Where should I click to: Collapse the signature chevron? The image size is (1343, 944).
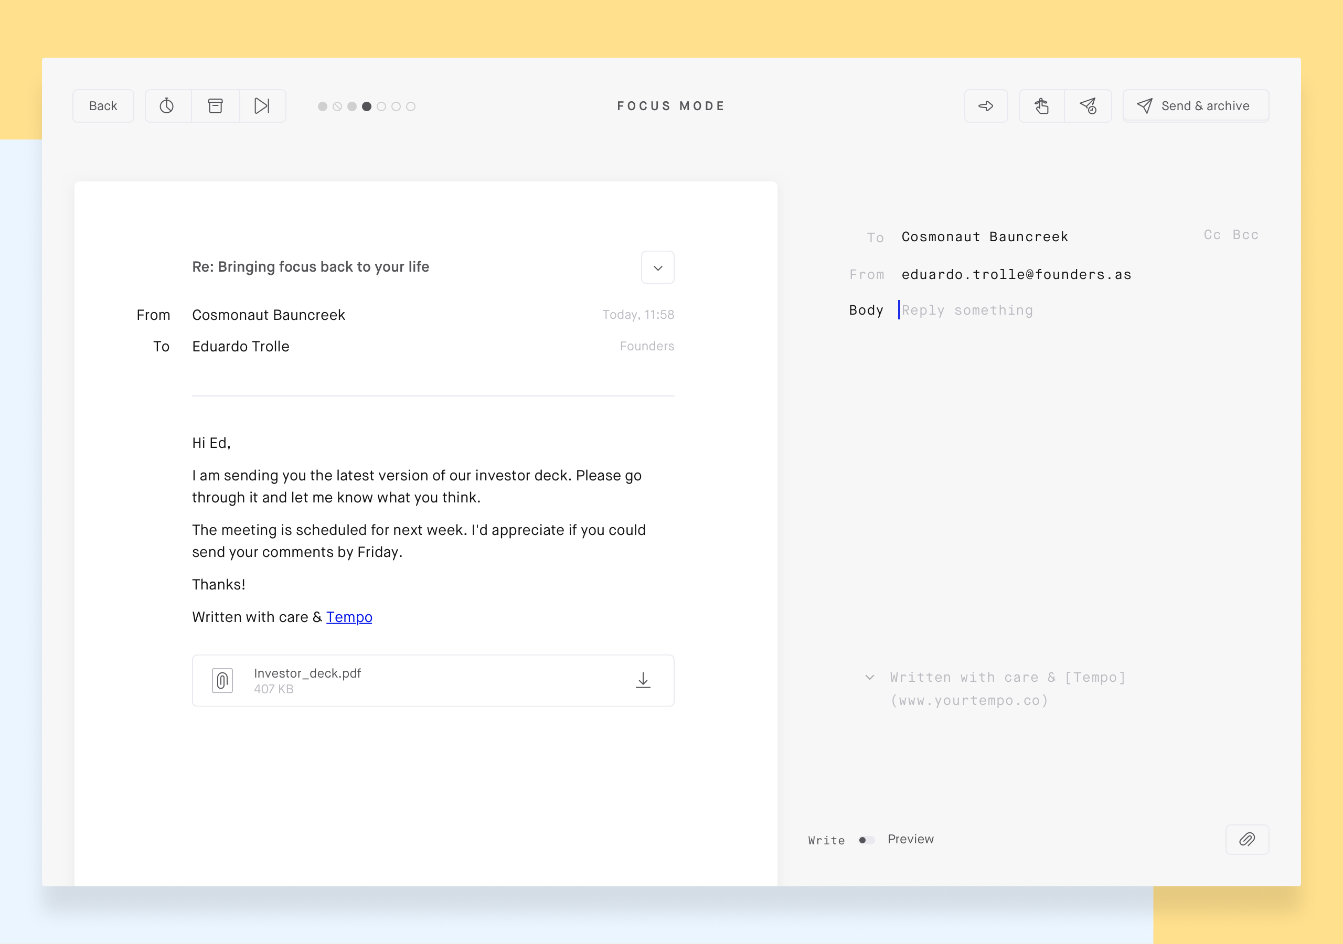870,677
